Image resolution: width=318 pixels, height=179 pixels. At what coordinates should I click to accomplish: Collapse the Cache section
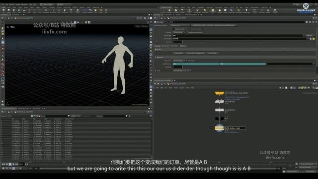tap(156, 50)
